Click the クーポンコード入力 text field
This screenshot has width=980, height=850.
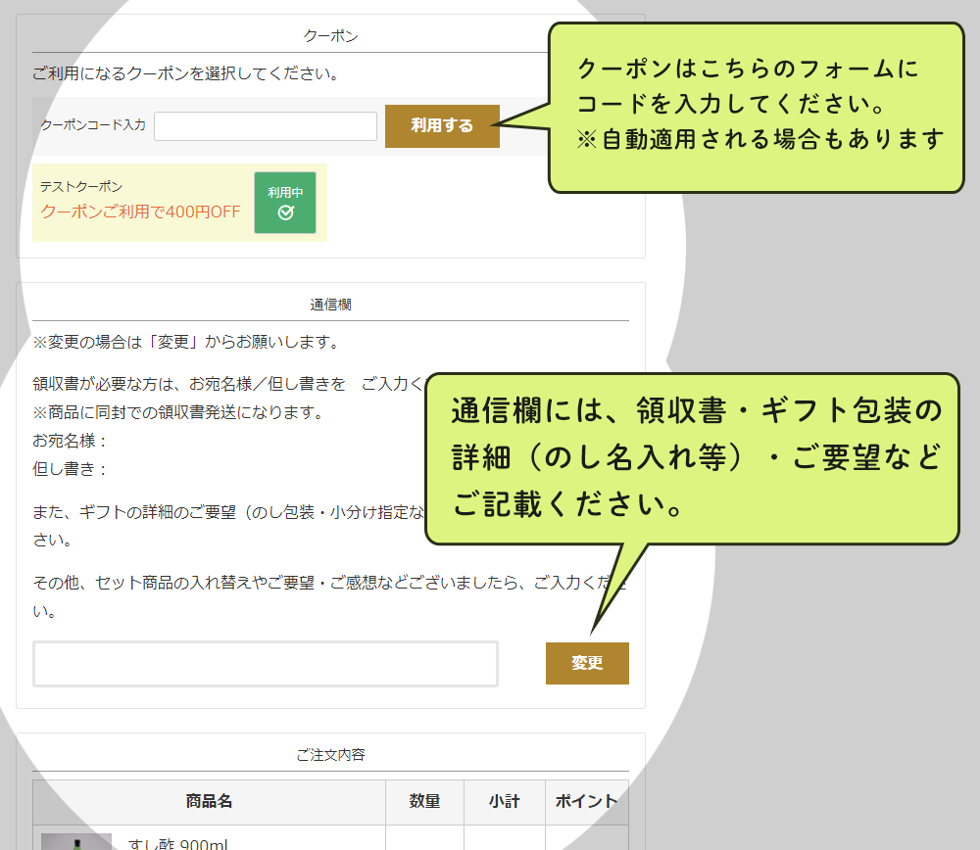pyautogui.click(x=265, y=125)
